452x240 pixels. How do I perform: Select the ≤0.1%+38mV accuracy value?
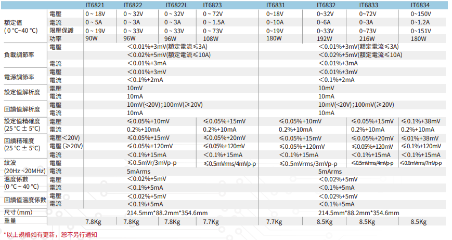point(421,121)
